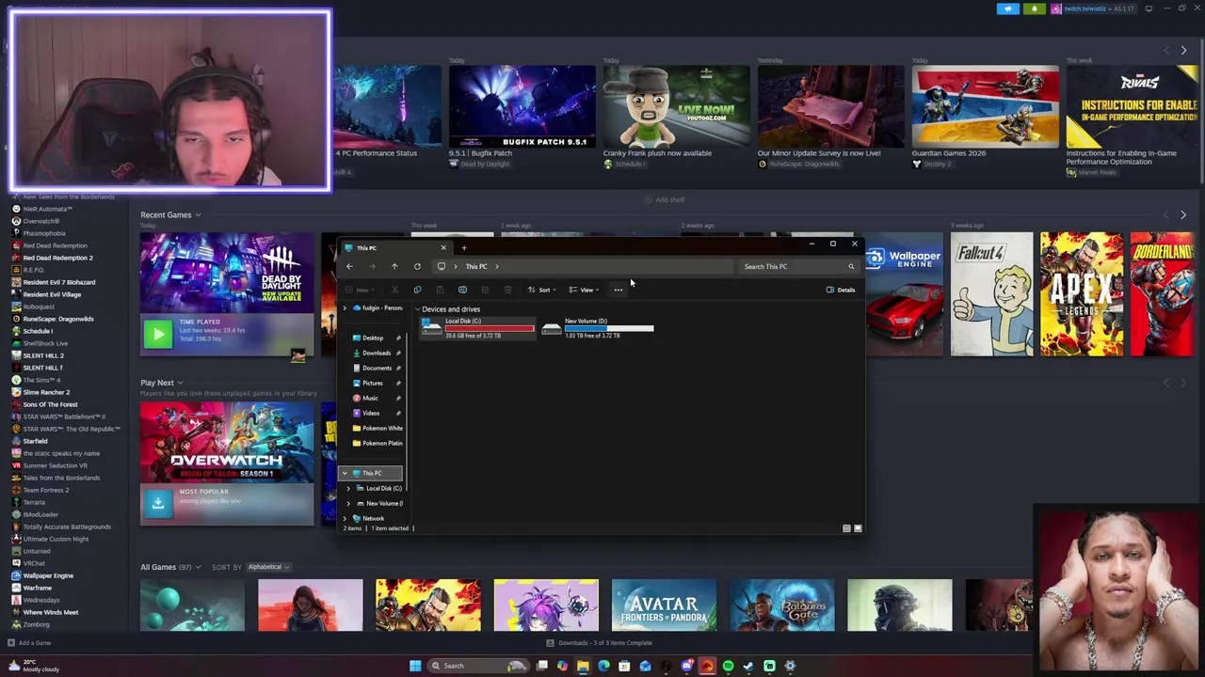The height and width of the screenshot is (677, 1205).
Task: Select the This PC tab in File Explorer
Action: [x=395, y=248]
